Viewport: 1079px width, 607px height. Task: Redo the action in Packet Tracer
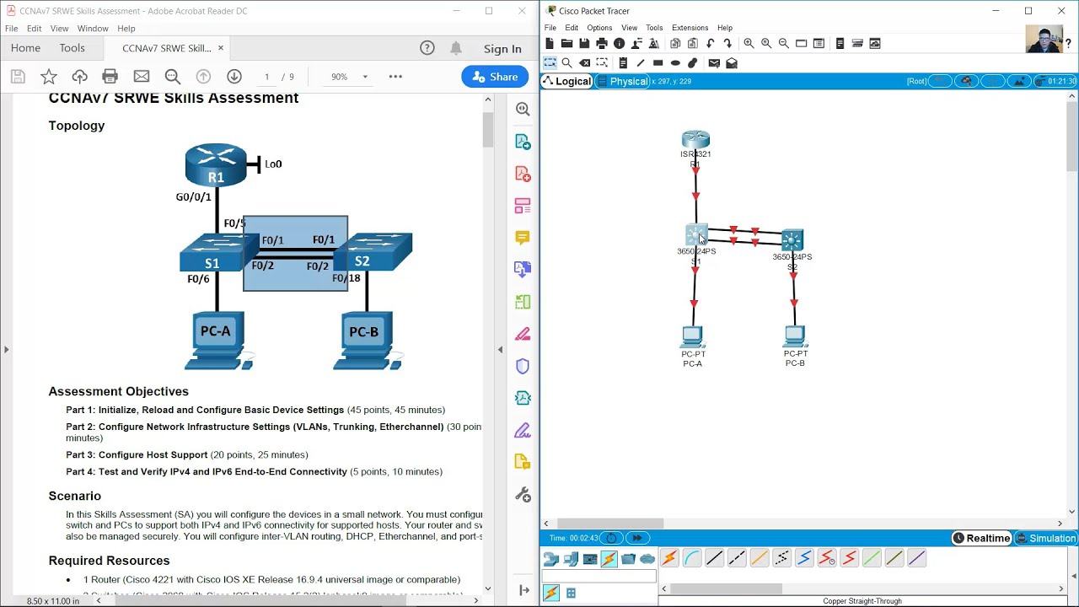[727, 44]
